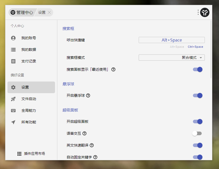219x169 pixels.
Task: Click the 支付记录 receipt icon
Action: pyautogui.click(x=13, y=61)
